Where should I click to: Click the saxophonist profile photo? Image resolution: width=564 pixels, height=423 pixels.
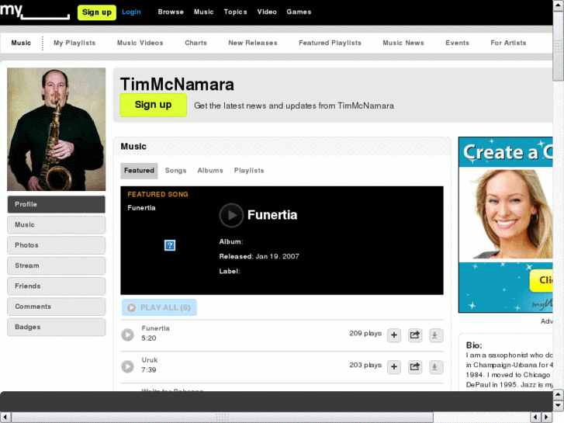coord(56,130)
